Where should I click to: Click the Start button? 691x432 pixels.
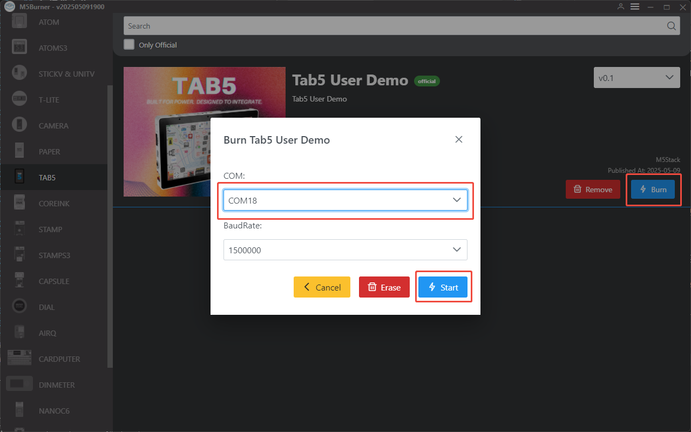443,287
